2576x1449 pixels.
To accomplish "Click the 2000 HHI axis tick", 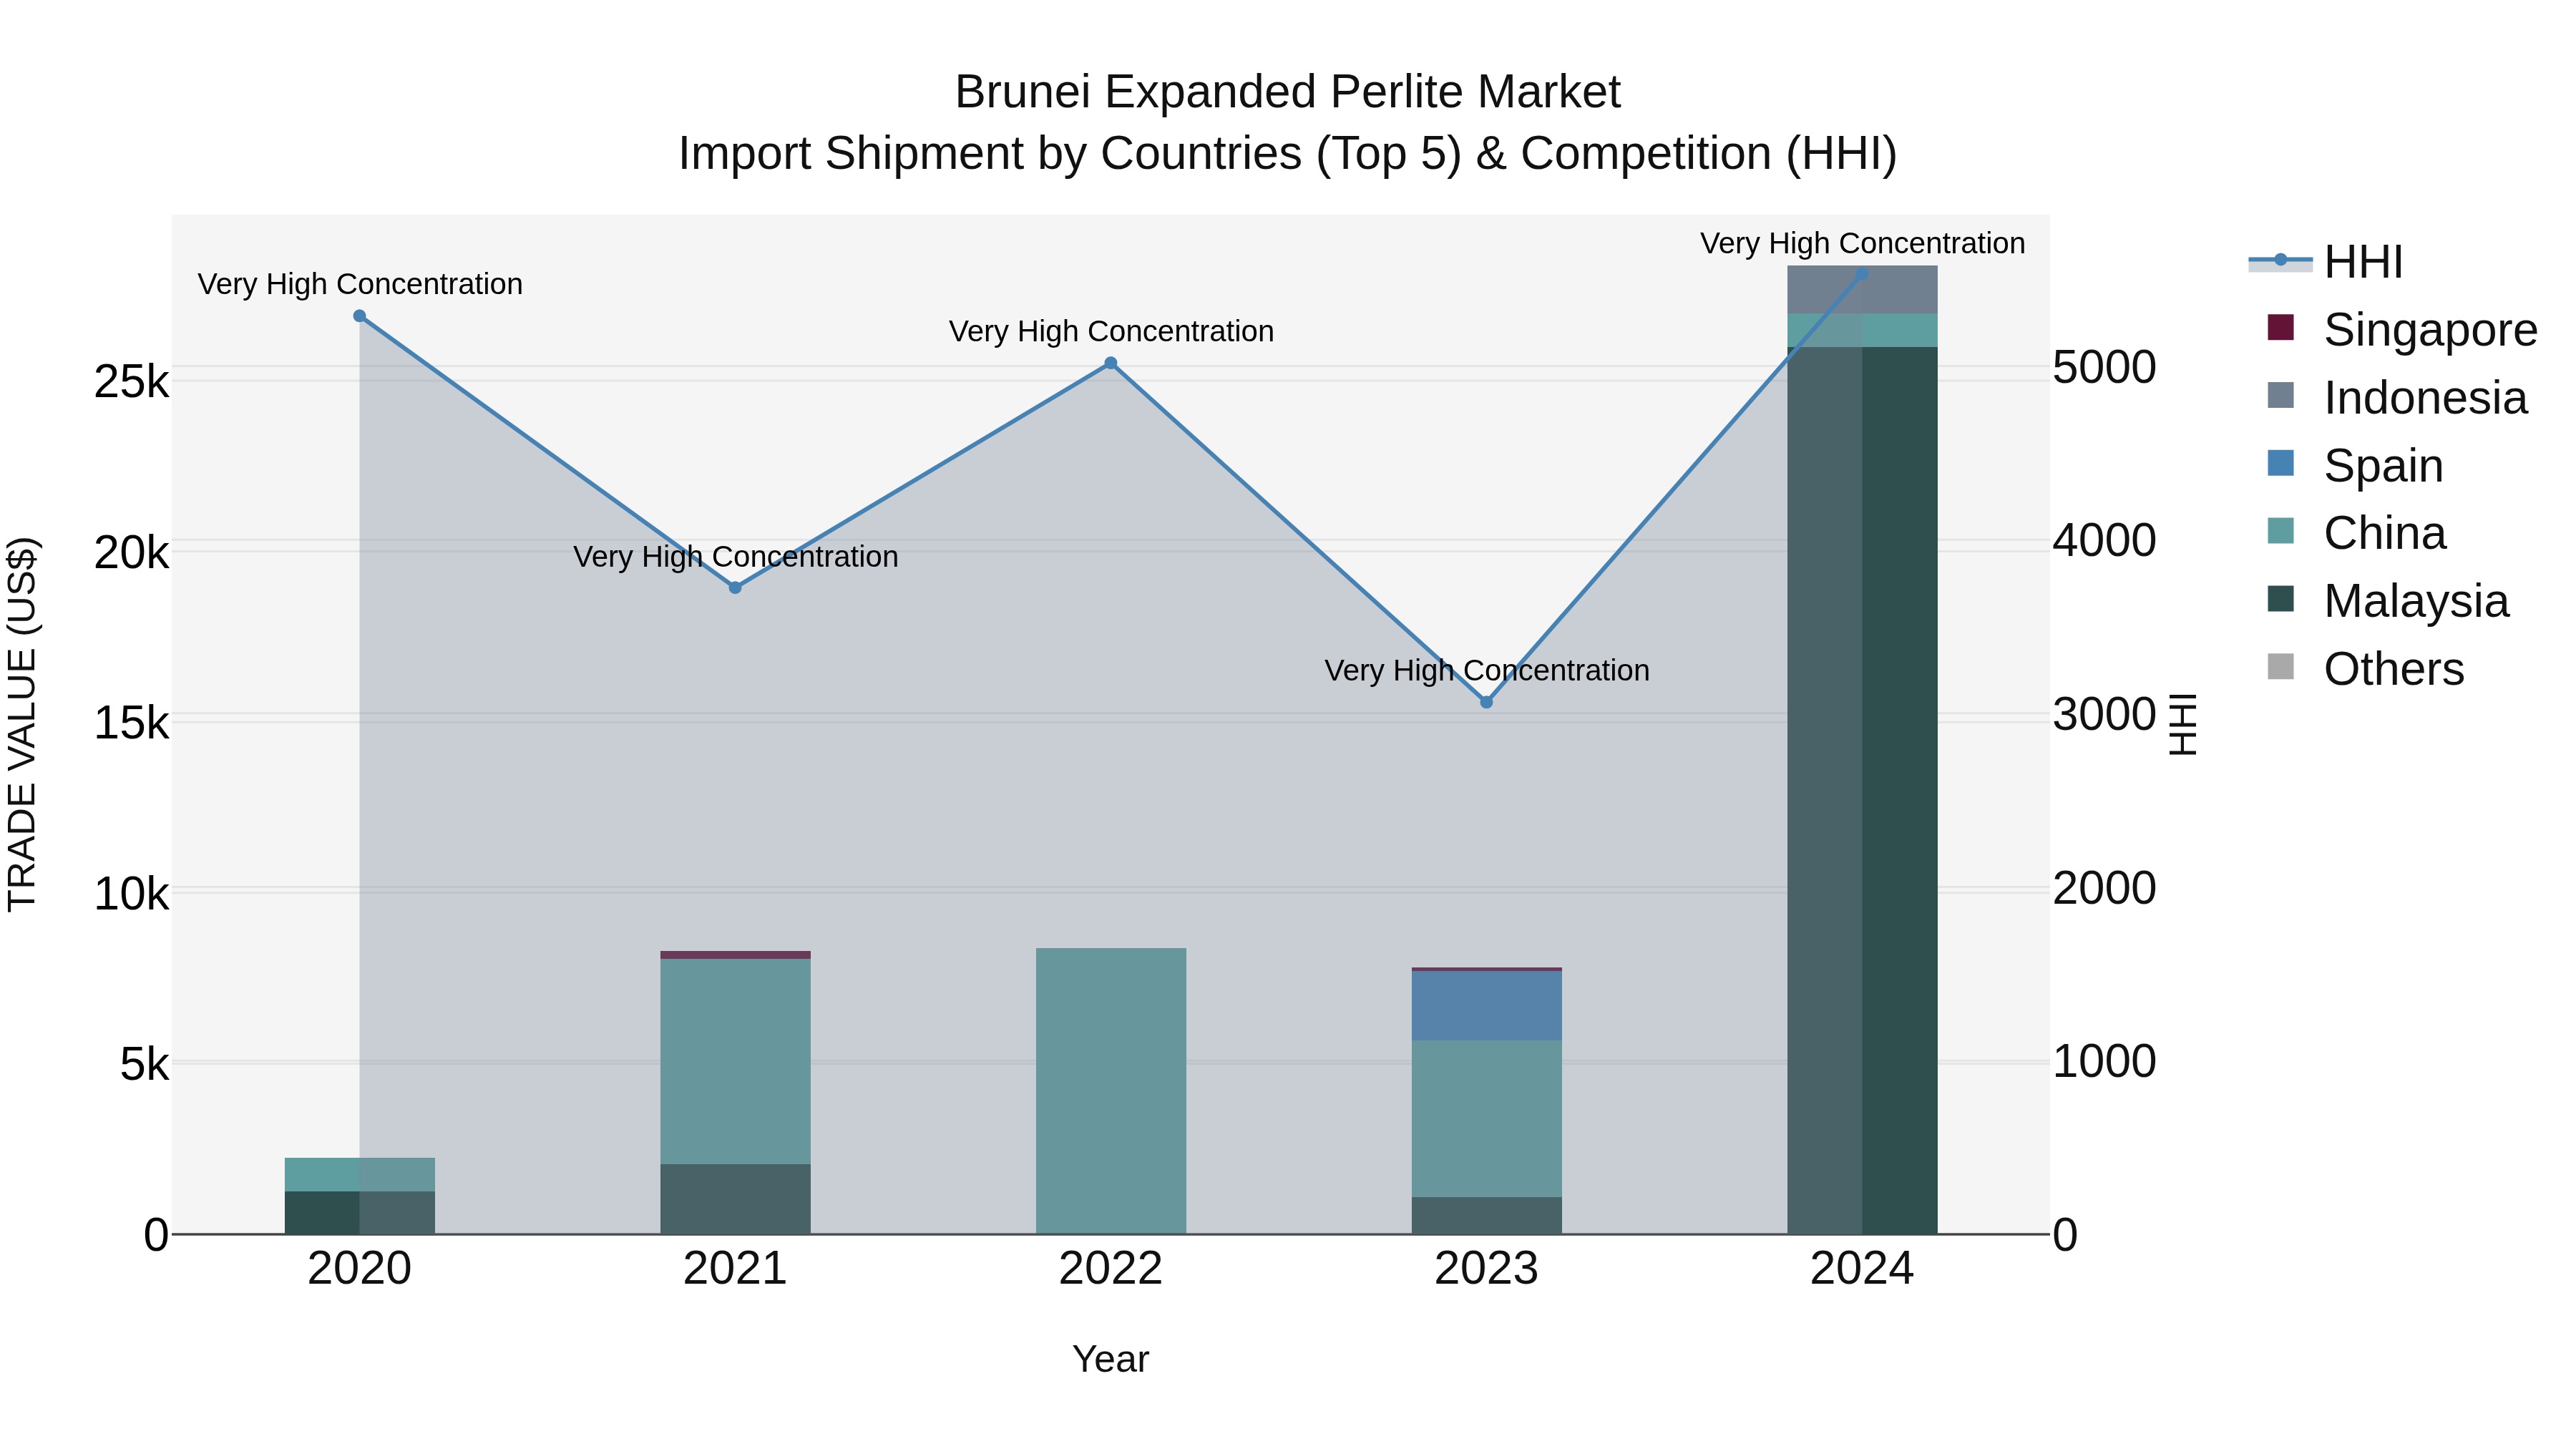I will (2104, 888).
